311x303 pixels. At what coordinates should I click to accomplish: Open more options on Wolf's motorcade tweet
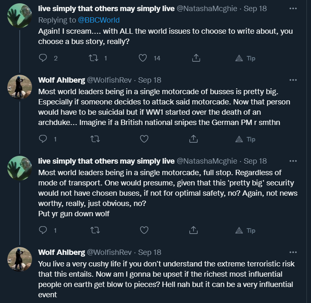(293, 80)
